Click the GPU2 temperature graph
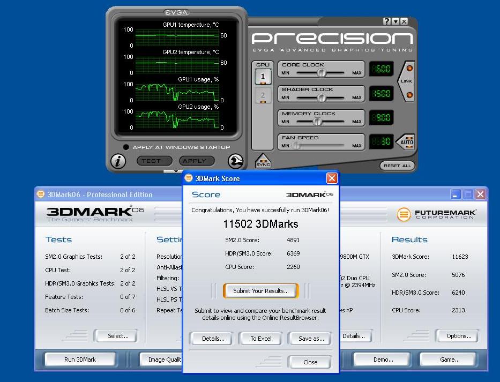 (x=177, y=65)
